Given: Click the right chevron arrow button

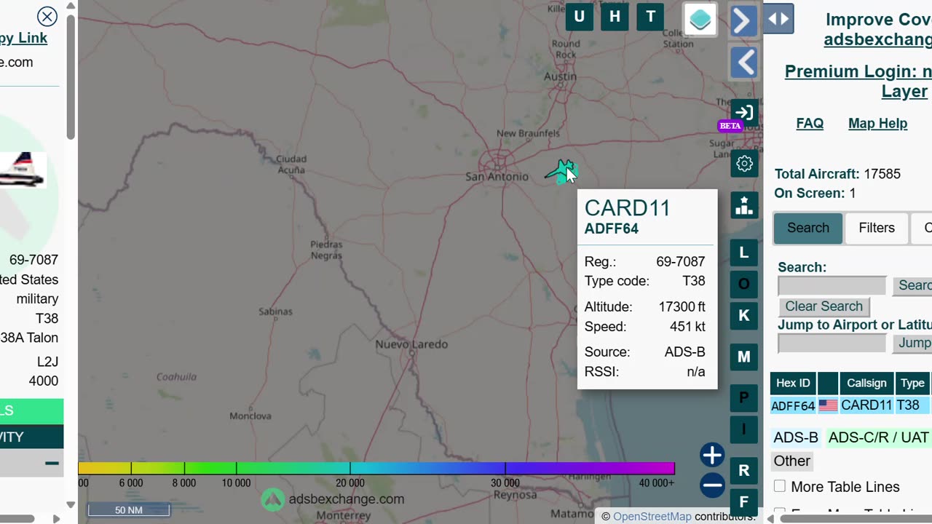Looking at the screenshot, I should click(x=743, y=20).
